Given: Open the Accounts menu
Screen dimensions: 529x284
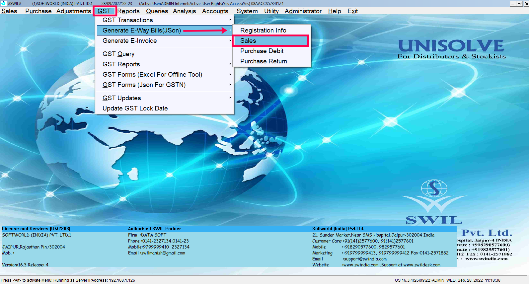Looking at the screenshot, I should [215, 11].
